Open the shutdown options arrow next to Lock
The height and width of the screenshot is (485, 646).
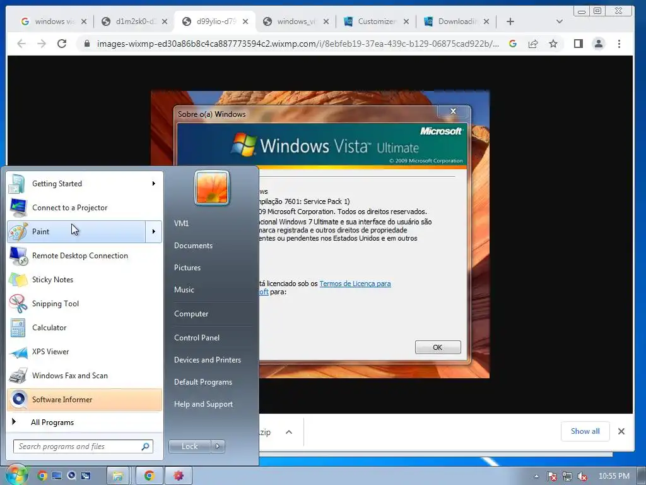[x=218, y=446]
